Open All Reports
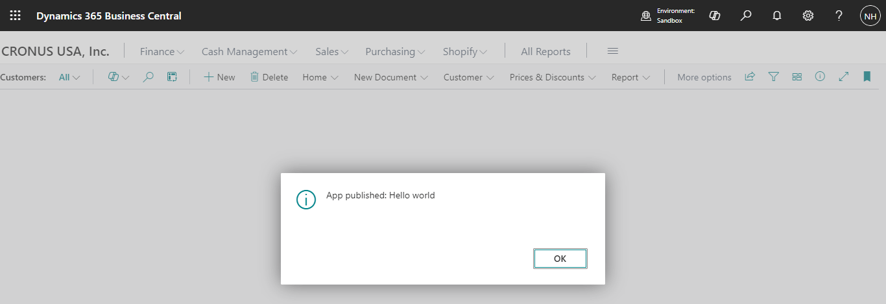The height and width of the screenshot is (304, 886). coord(545,51)
